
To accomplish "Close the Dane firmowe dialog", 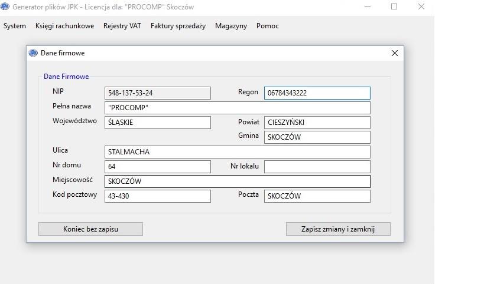I will point(395,53).
